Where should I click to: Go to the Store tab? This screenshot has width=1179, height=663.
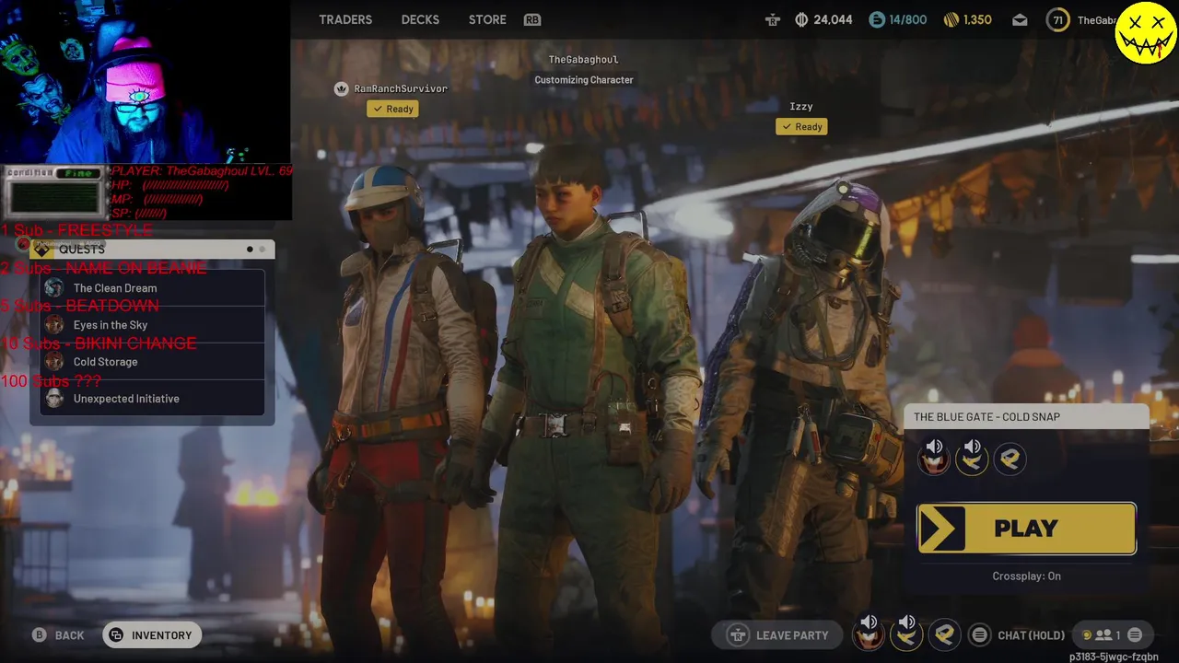487,19
